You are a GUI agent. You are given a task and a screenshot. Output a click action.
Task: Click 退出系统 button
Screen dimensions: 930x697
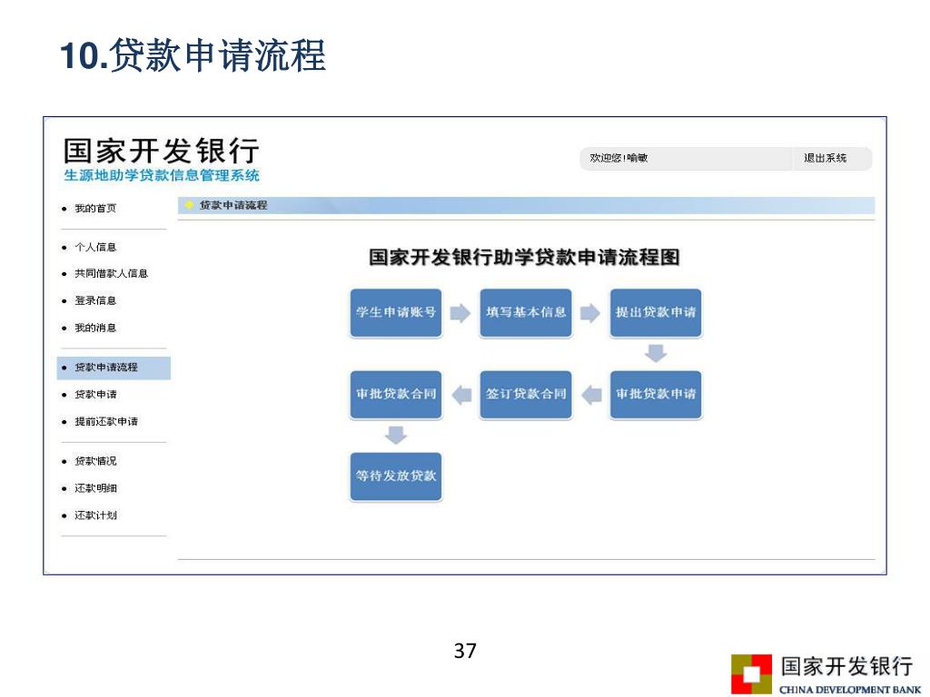coord(825,158)
